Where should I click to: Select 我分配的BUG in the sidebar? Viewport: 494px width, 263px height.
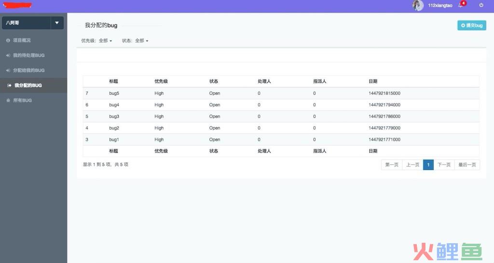28,85
